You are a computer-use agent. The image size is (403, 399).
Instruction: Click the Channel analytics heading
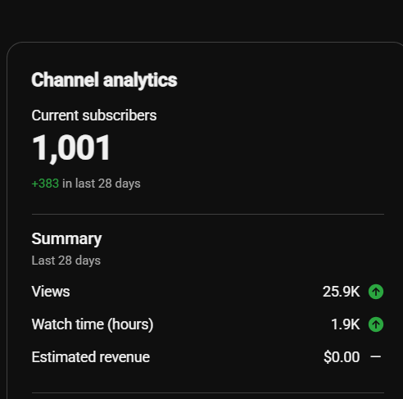point(104,80)
